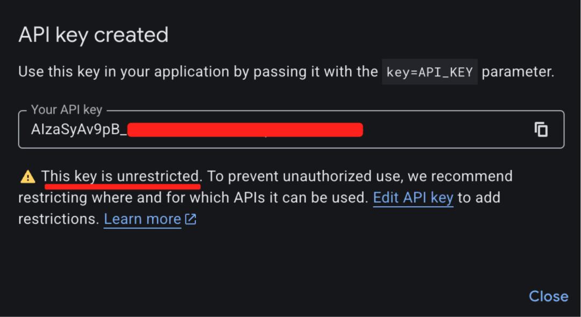Click the visible AIzaSyAv9pB_ key prefix
This screenshot has height=317, width=581.
click(x=79, y=130)
